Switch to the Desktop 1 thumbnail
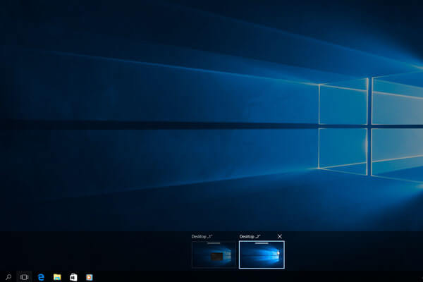The width and height of the screenshot is (423, 282). tap(214, 255)
